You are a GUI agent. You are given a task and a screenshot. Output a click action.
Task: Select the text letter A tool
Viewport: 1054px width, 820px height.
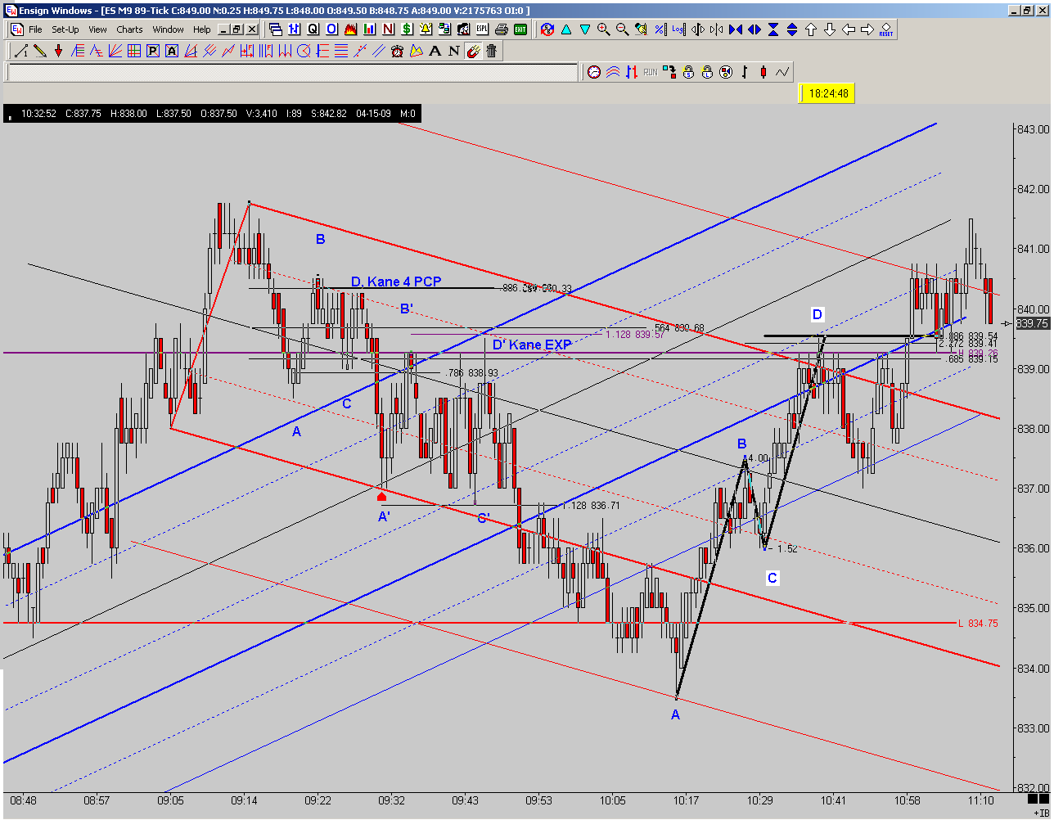pyautogui.click(x=435, y=51)
